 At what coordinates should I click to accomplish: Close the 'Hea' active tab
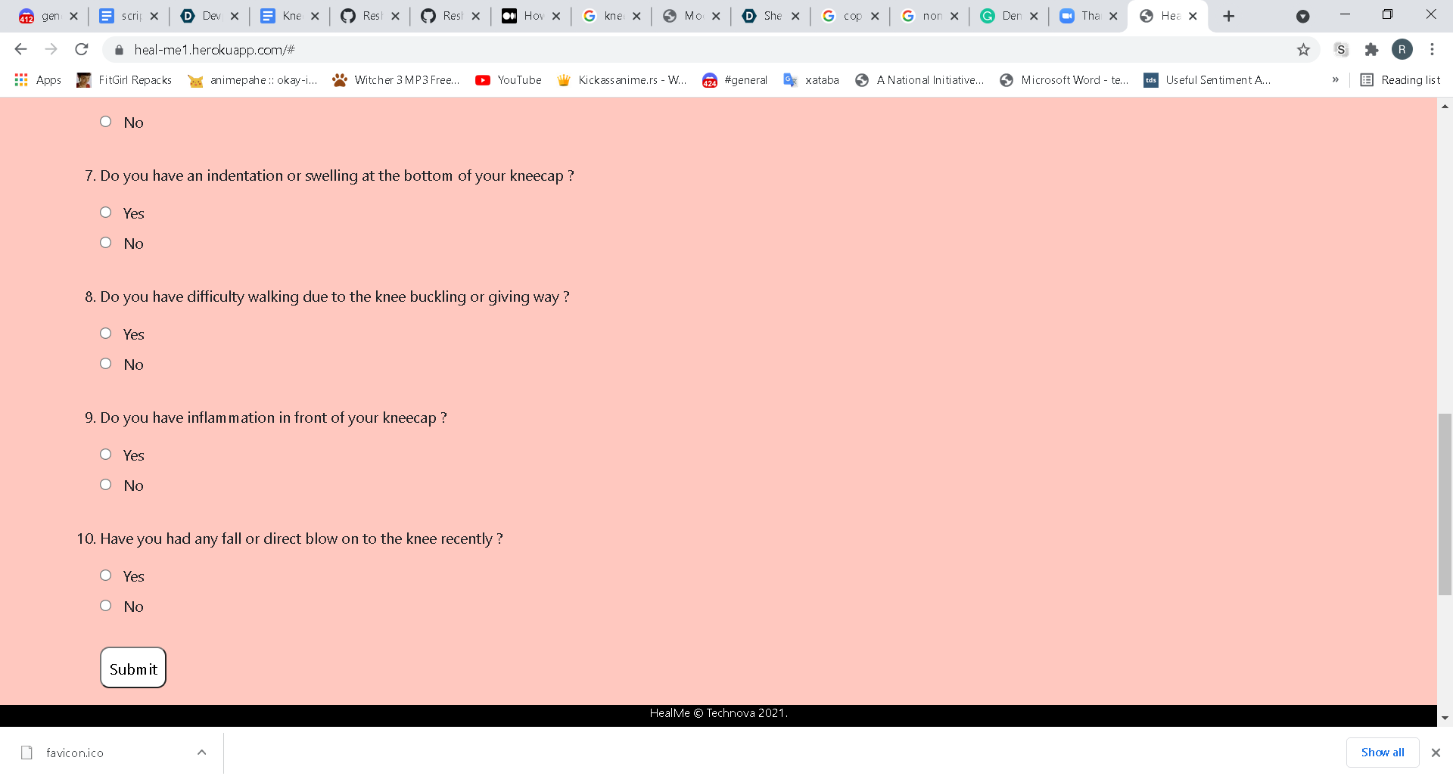(1193, 16)
